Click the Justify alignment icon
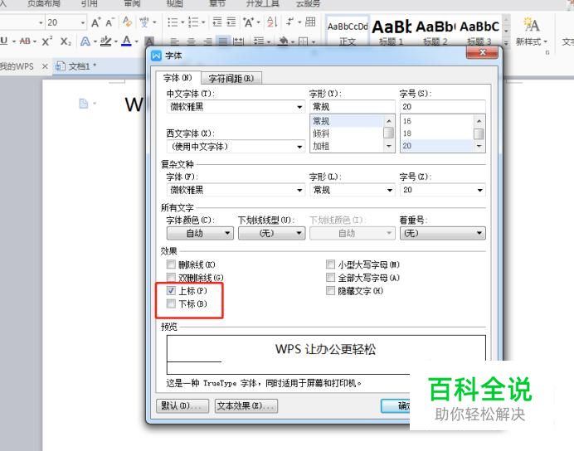 [x=222, y=41]
